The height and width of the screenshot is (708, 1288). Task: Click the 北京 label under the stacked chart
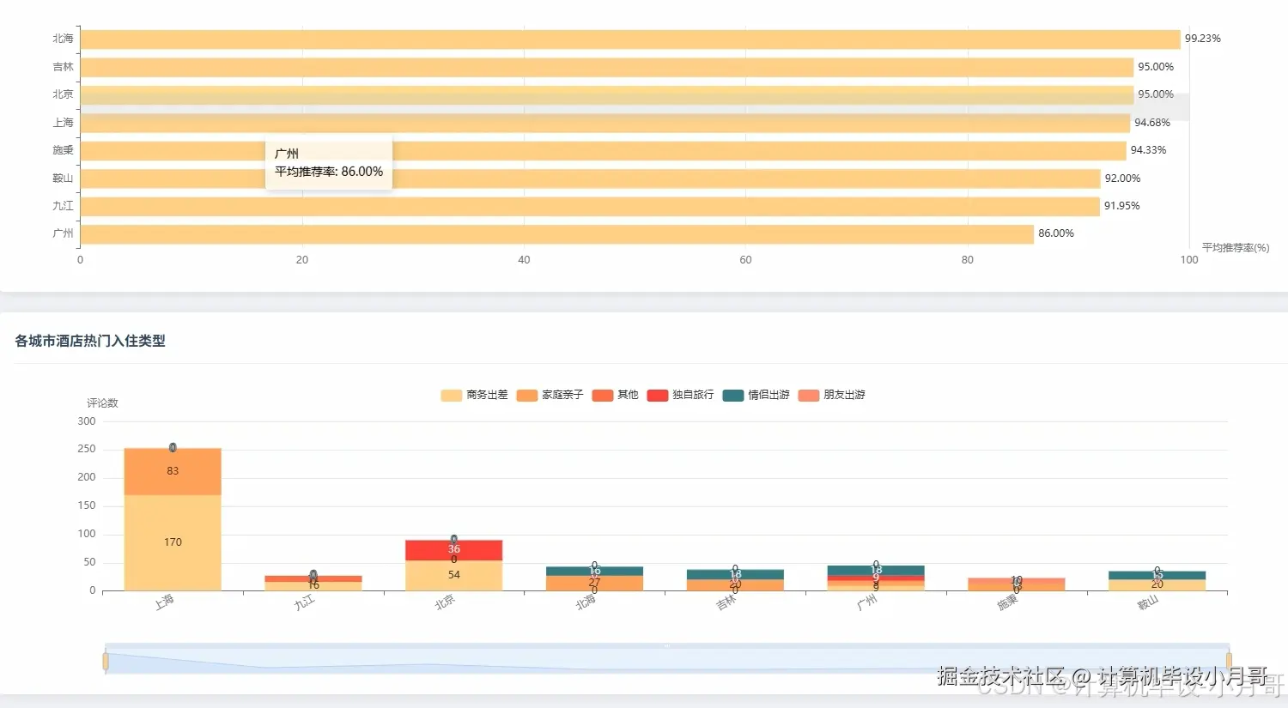tap(444, 602)
